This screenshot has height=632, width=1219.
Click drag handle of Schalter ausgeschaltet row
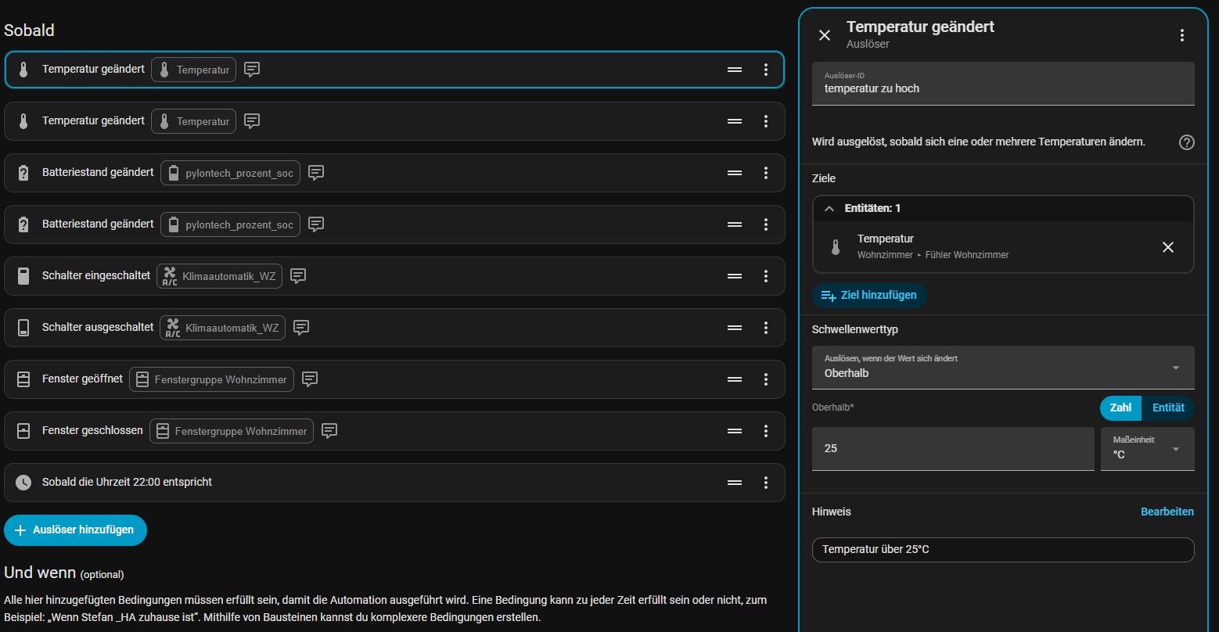(x=735, y=328)
